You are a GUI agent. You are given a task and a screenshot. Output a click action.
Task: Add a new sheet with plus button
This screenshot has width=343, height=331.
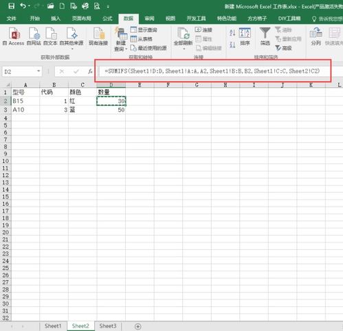click(138, 326)
